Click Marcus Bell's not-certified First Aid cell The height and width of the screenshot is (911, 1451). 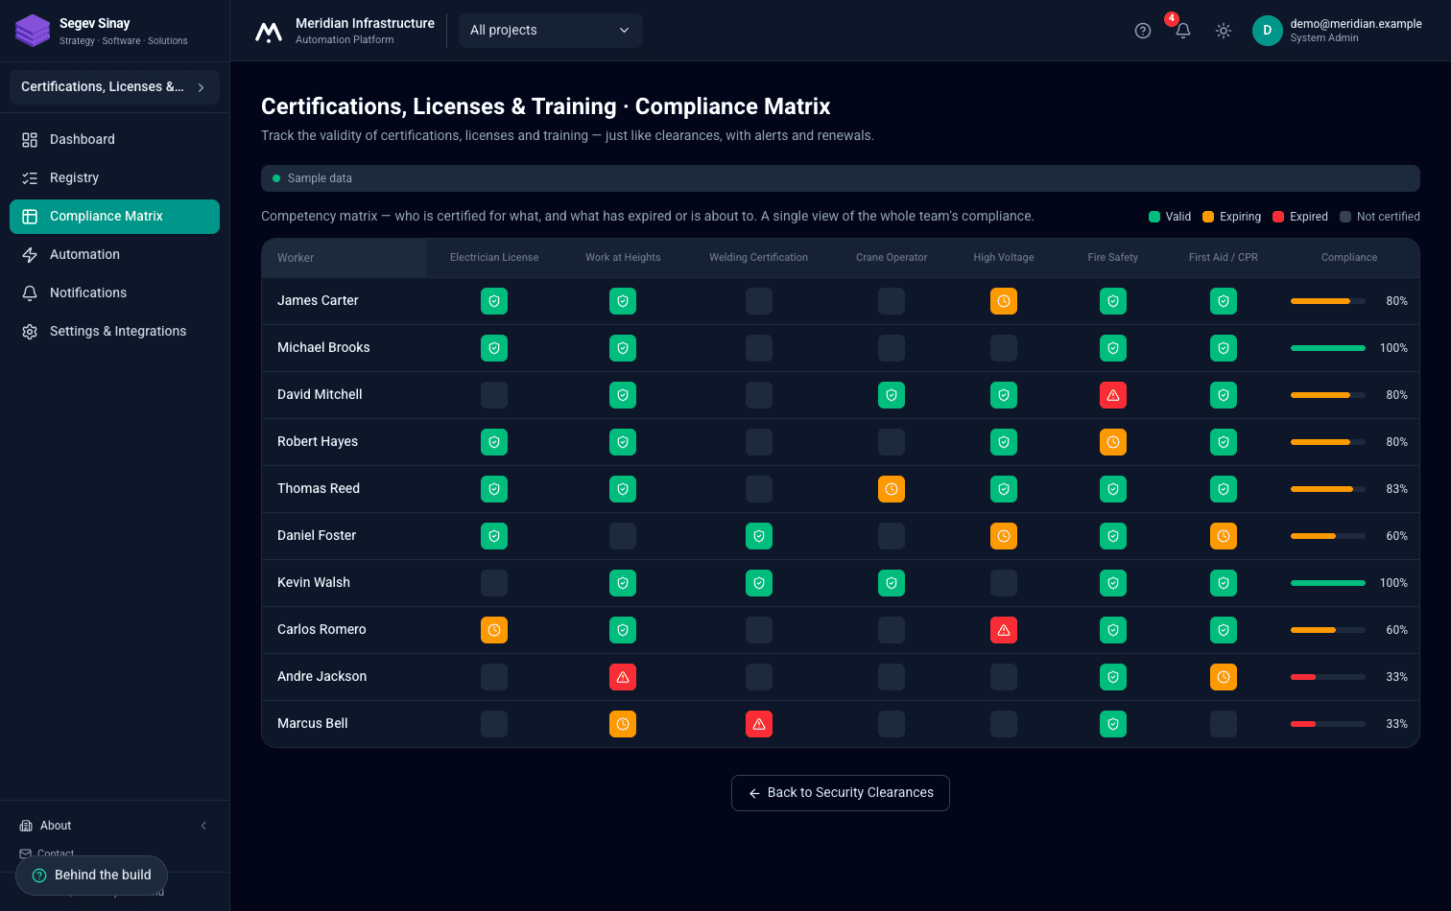point(1224,724)
